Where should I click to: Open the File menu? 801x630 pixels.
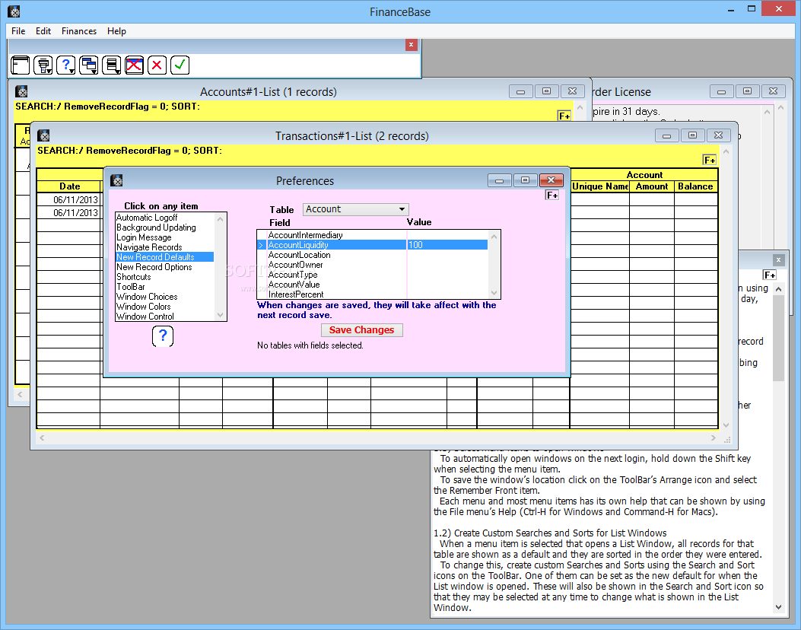click(x=18, y=31)
